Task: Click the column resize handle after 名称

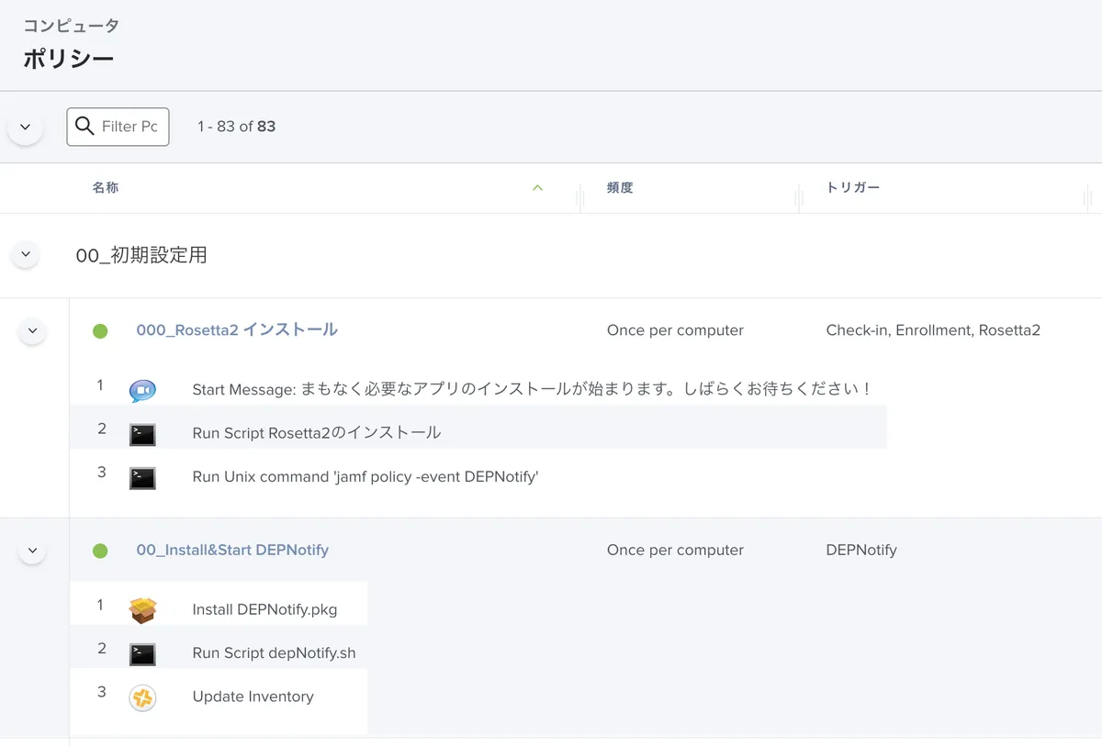Action: (x=579, y=195)
